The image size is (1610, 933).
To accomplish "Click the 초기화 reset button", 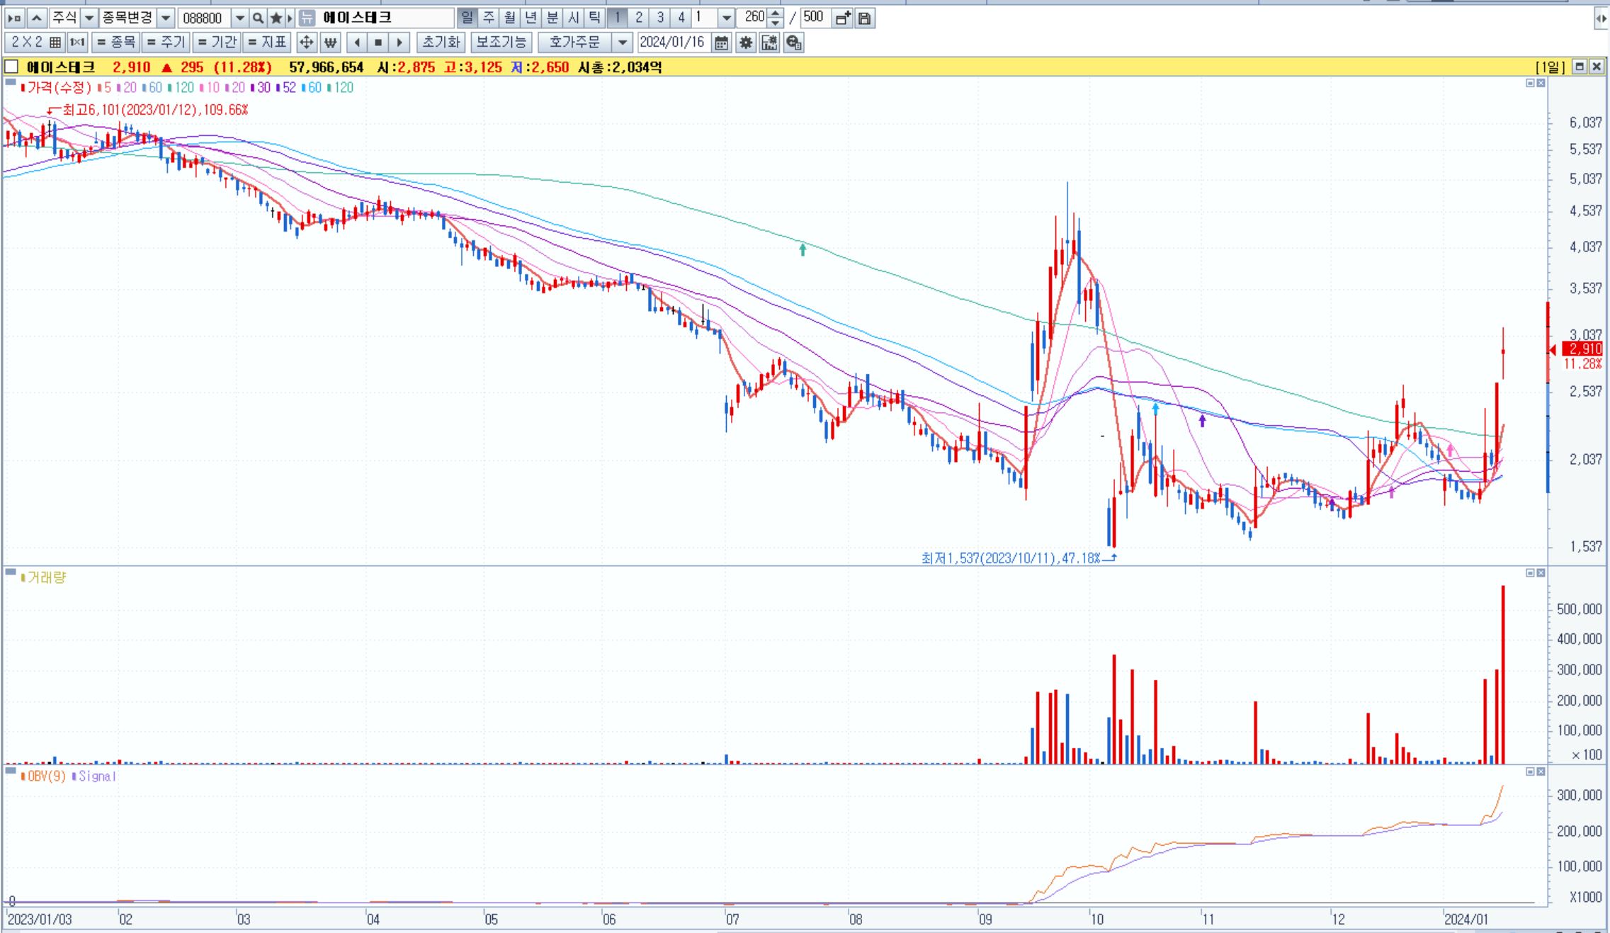I will tap(441, 43).
